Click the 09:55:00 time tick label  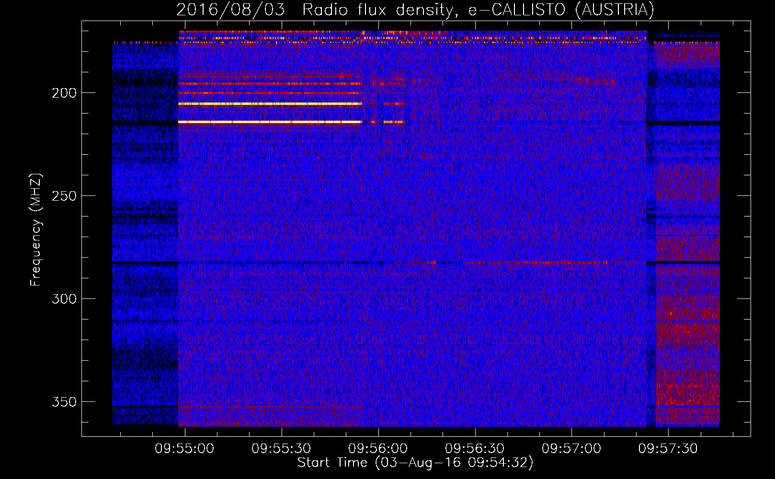click(184, 449)
